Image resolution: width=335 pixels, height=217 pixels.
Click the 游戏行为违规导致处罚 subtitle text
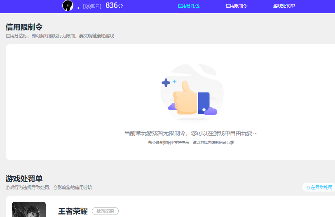[49, 187]
